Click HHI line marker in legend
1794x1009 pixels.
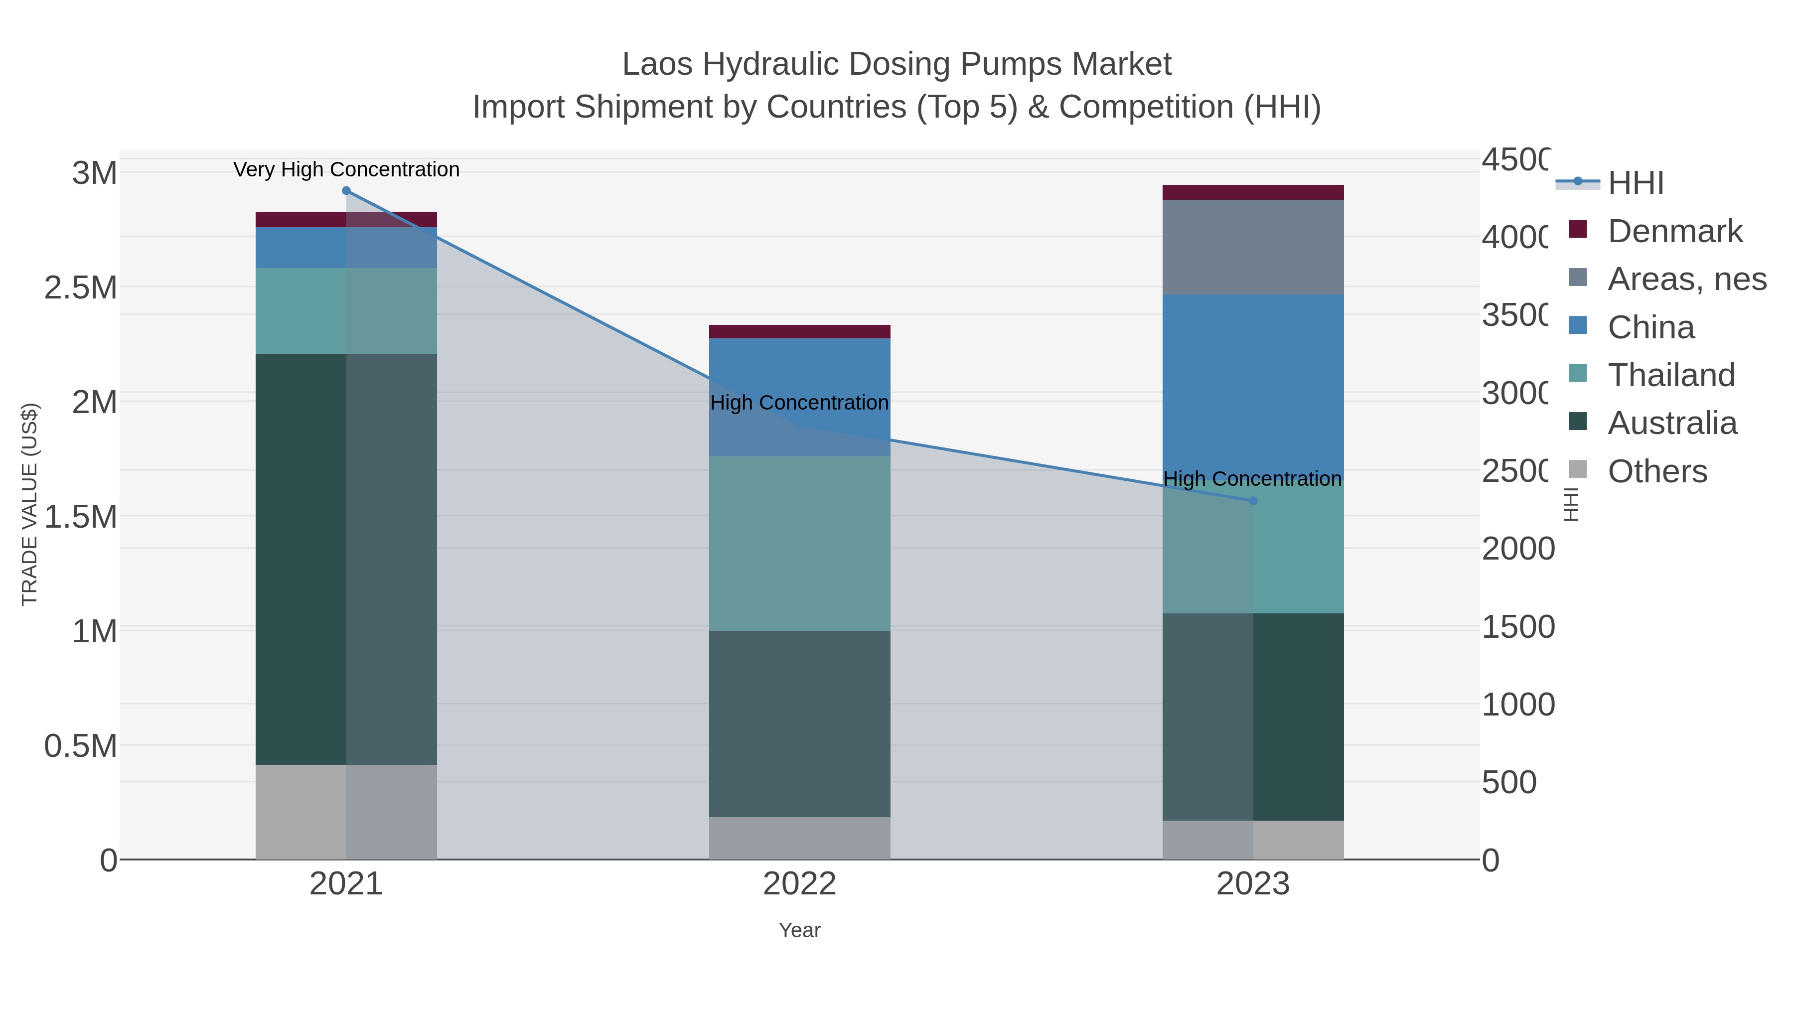point(1577,182)
